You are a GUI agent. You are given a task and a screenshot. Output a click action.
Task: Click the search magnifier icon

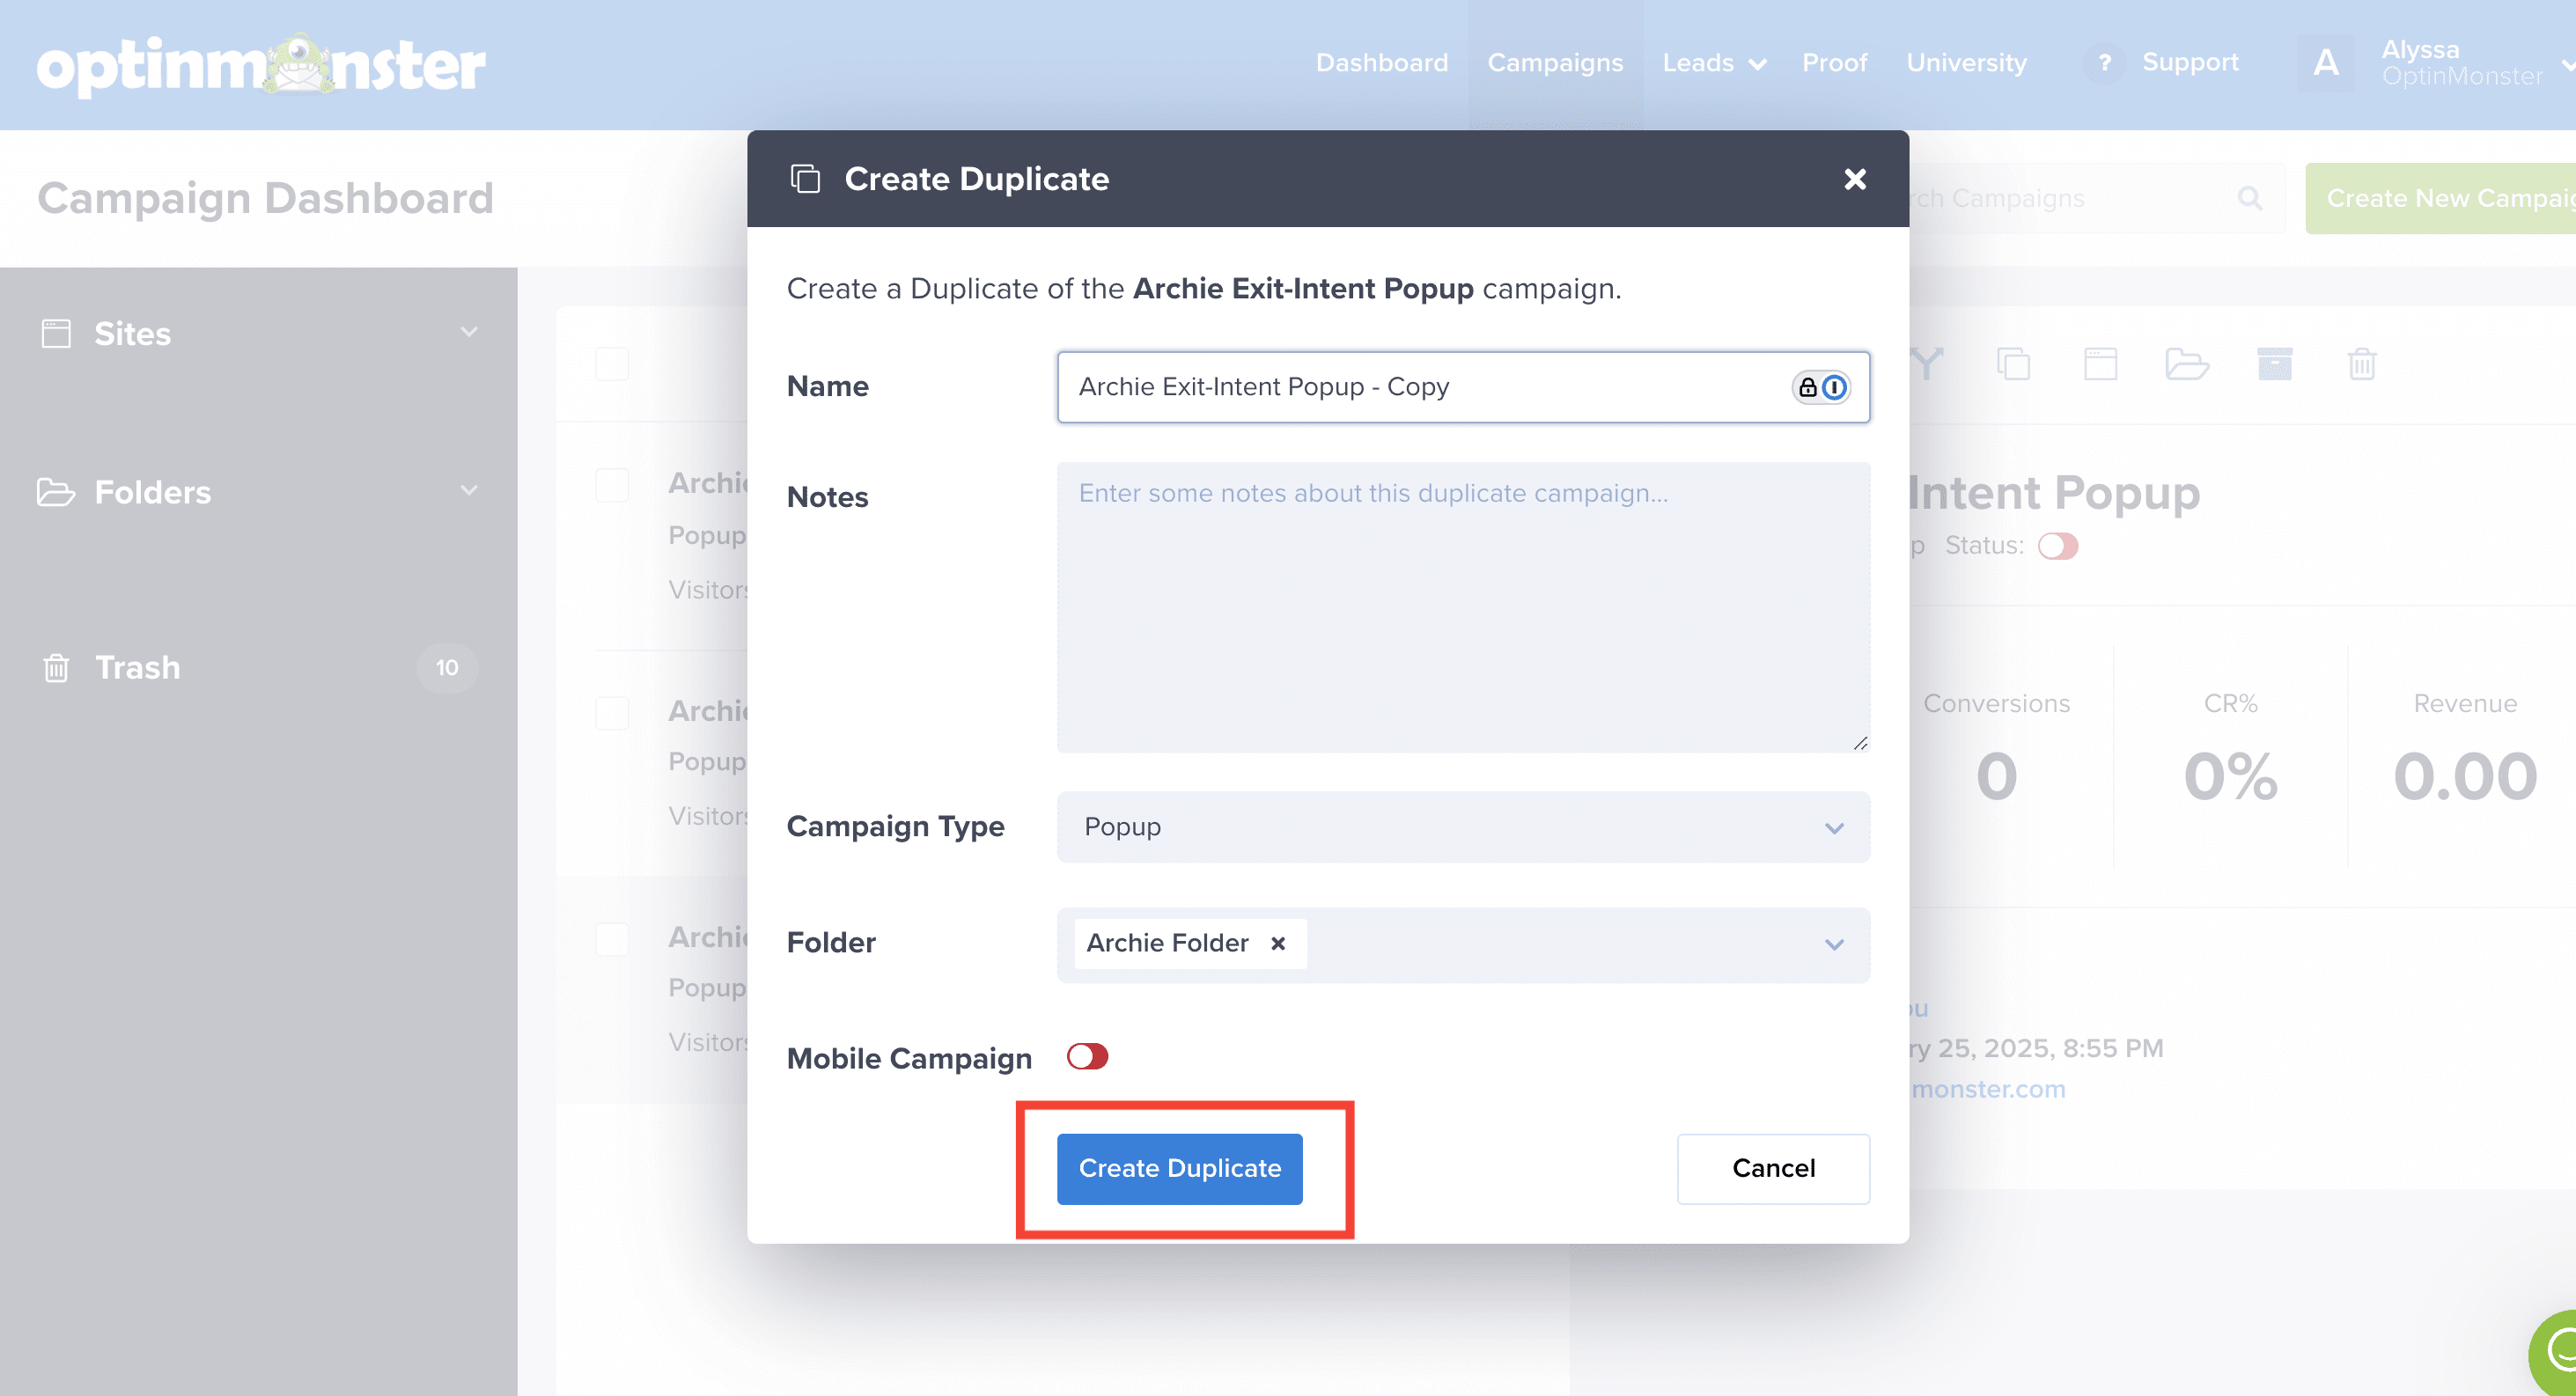(2250, 197)
